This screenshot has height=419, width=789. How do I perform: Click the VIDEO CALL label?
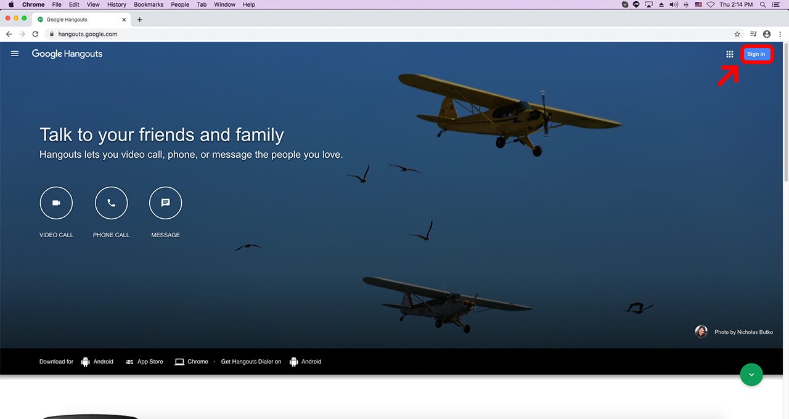(56, 235)
